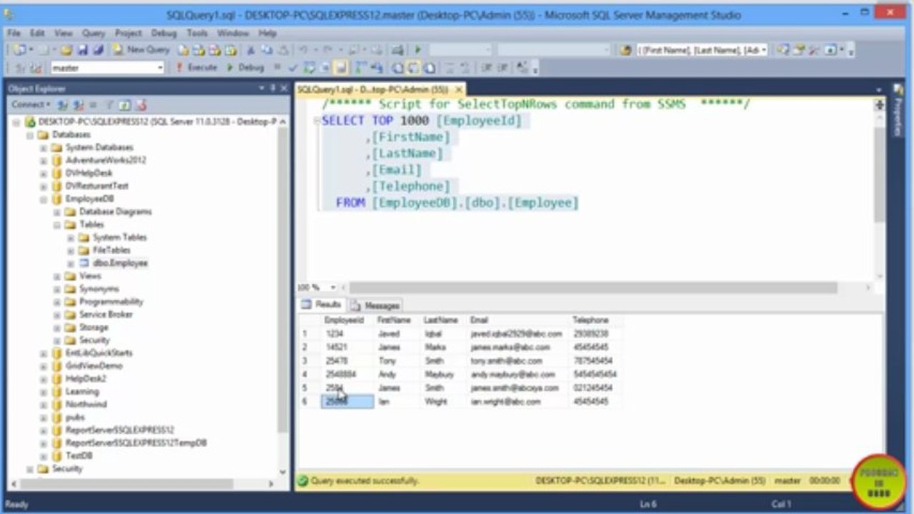Click the connect Object Explorer plug icon

coord(62,105)
